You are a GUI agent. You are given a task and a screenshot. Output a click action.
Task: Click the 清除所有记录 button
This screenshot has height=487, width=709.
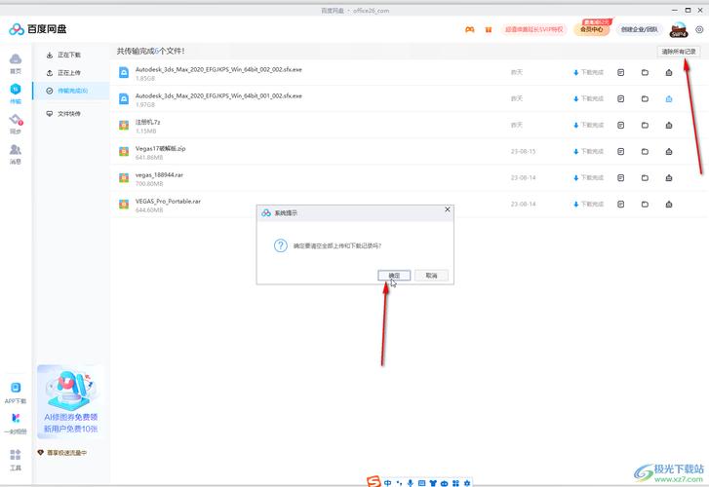click(678, 52)
